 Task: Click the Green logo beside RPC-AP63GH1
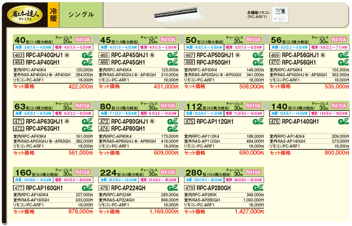coord(87,128)
